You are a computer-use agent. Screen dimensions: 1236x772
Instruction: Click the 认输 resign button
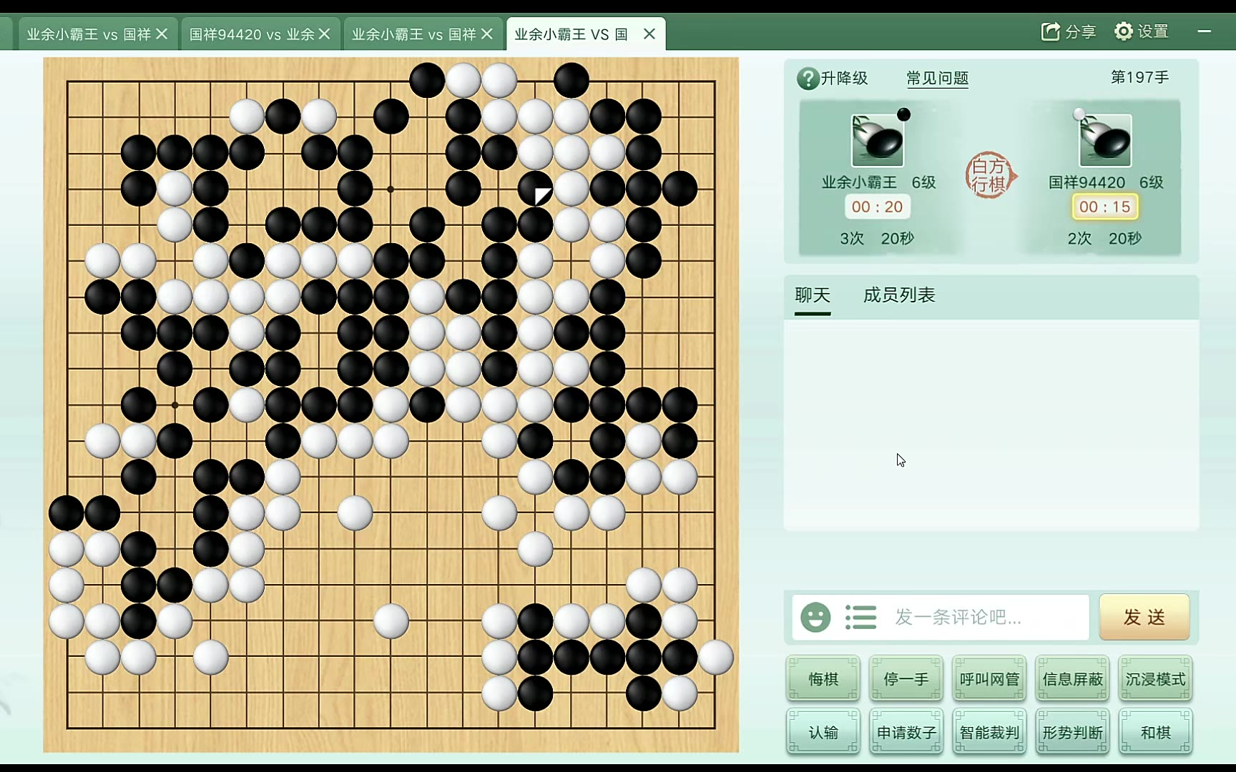823,732
